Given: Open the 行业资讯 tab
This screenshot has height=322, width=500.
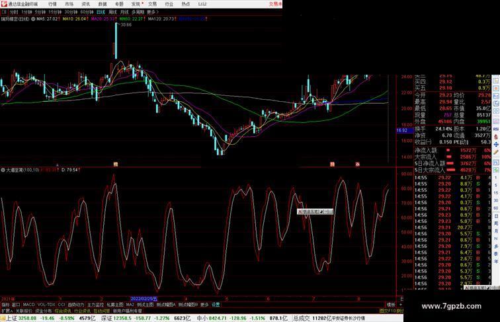Looking at the screenshot, I should (x=82, y=311).
